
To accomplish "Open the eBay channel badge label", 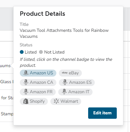I will 74,73.
